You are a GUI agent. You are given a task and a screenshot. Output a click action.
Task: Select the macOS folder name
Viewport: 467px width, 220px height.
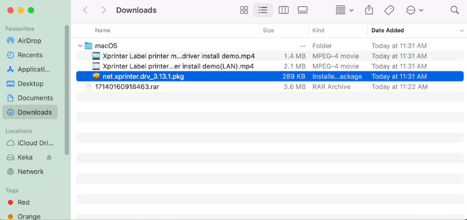[106, 46]
